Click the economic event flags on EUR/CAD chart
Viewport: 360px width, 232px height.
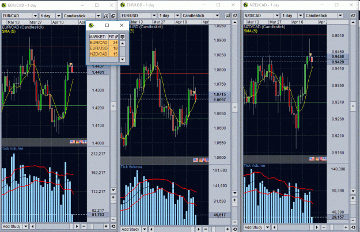[78, 142]
